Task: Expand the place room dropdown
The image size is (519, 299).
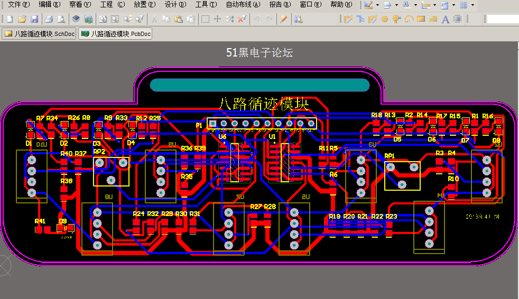Action: click(x=453, y=5)
